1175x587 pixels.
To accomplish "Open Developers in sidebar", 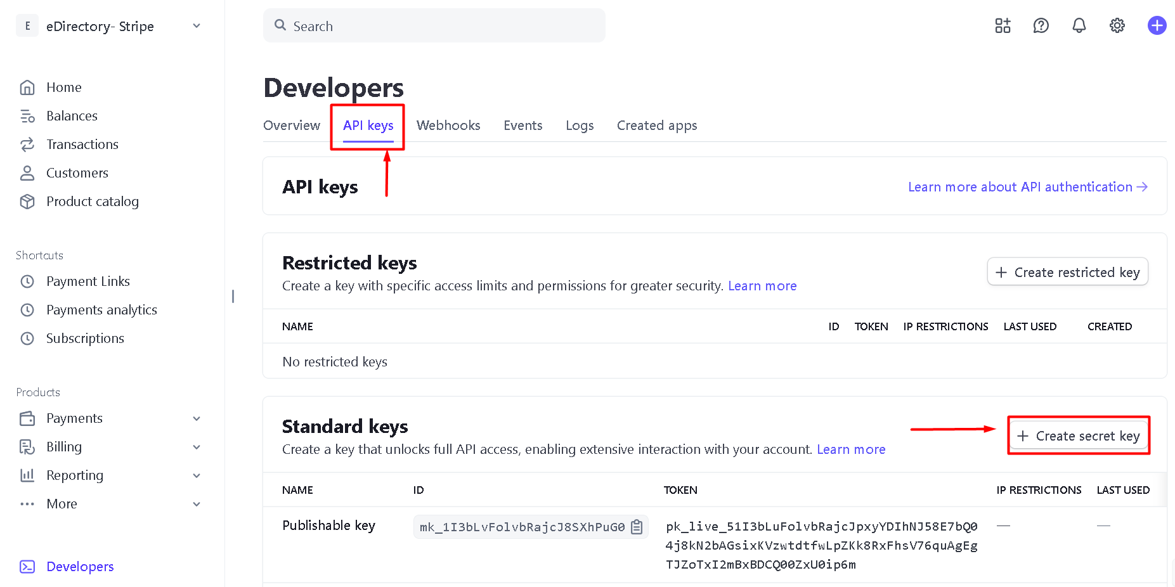I will [x=80, y=567].
